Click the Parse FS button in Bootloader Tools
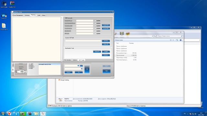 click(97, 52)
